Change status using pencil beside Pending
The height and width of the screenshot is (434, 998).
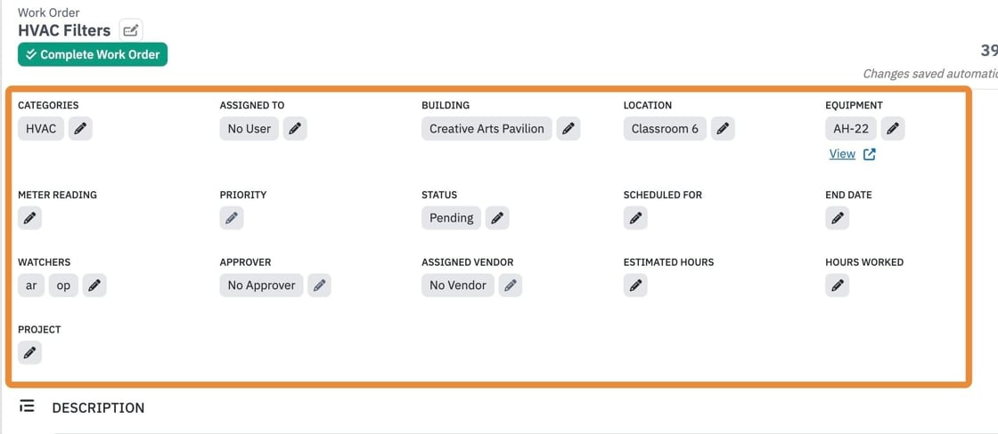(x=497, y=218)
